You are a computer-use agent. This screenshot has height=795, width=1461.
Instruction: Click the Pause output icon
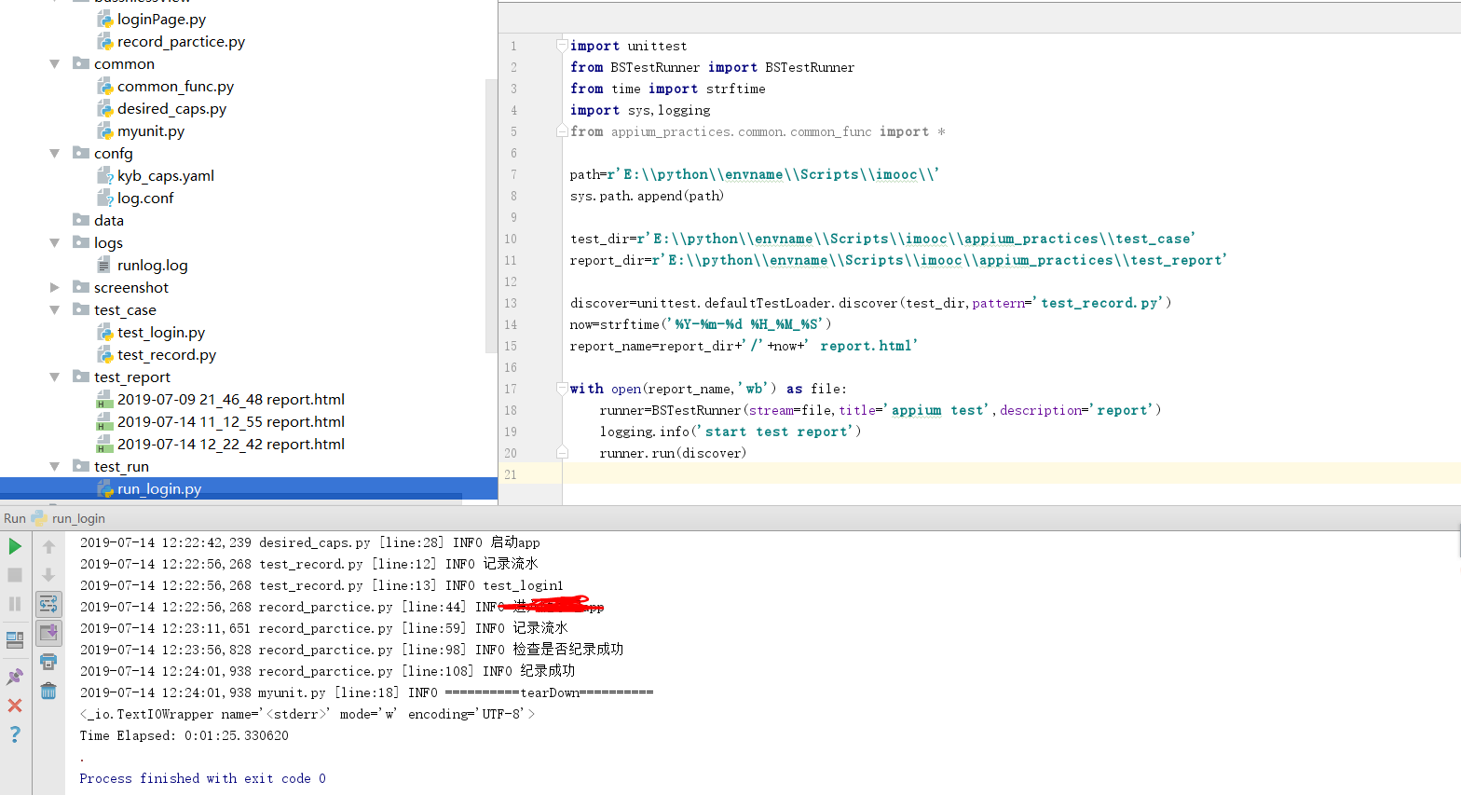(x=15, y=604)
